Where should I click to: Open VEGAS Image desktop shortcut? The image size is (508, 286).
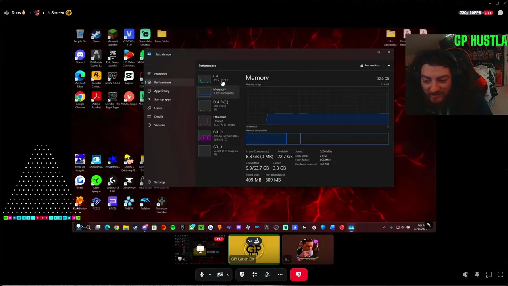(129, 99)
